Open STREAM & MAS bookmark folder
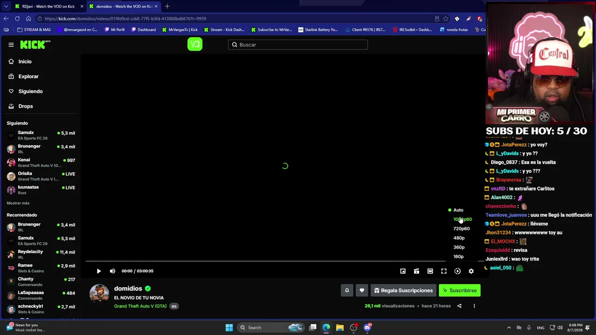 (x=34, y=30)
